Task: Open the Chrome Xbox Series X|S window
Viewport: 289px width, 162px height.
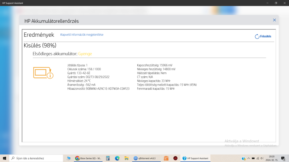Action: coord(88,158)
